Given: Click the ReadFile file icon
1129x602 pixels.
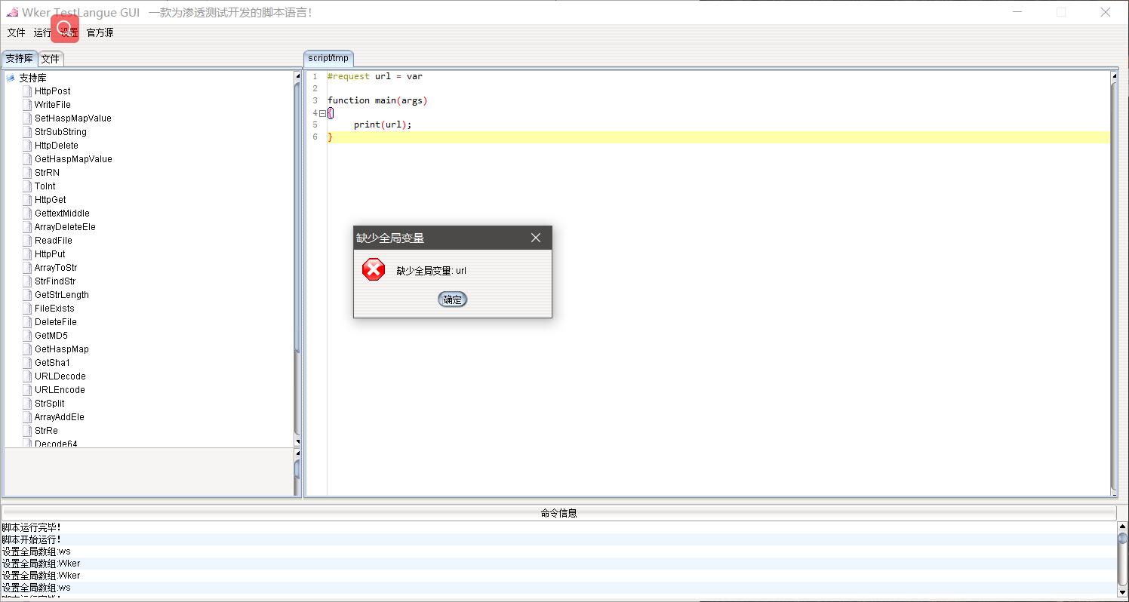Looking at the screenshot, I should point(27,241).
